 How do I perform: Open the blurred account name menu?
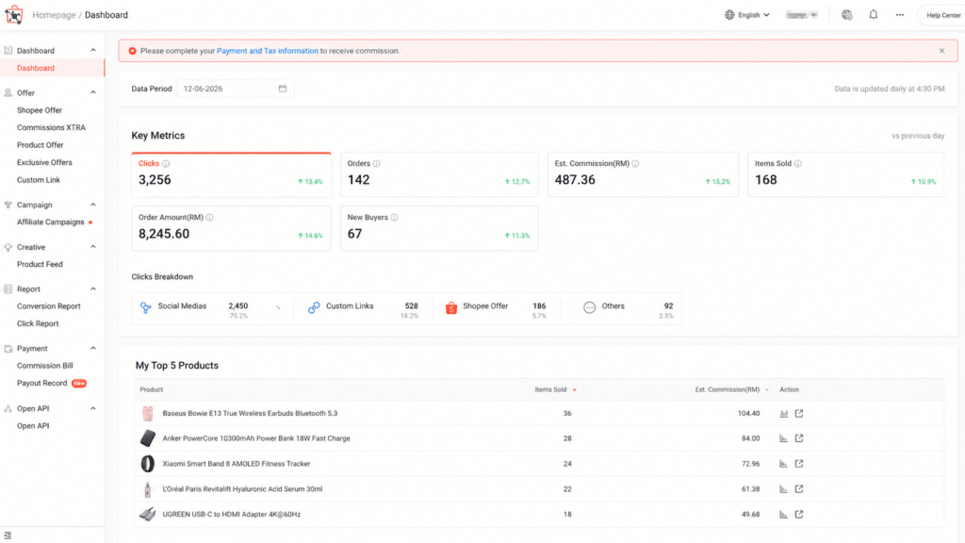[x=801, y=15]
